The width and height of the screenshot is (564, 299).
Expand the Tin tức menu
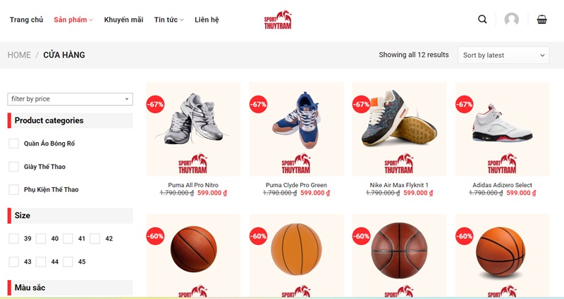click(168, 20)
